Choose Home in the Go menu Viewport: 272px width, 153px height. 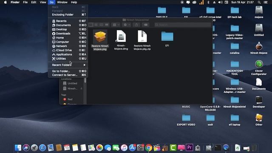(68, 38)
